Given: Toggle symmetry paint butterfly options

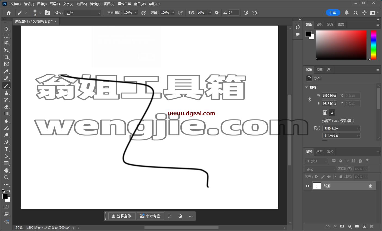Looking at the screenshot, I should click(255, 13).
